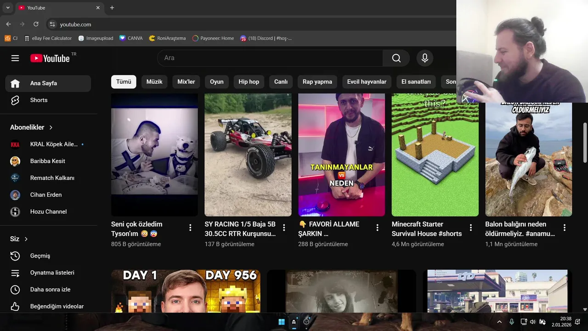Play the TANINMAYANLAR vs NEDEN short thumbnail
The height and width of the screenshot is (331, 588).
click(341, 155)
